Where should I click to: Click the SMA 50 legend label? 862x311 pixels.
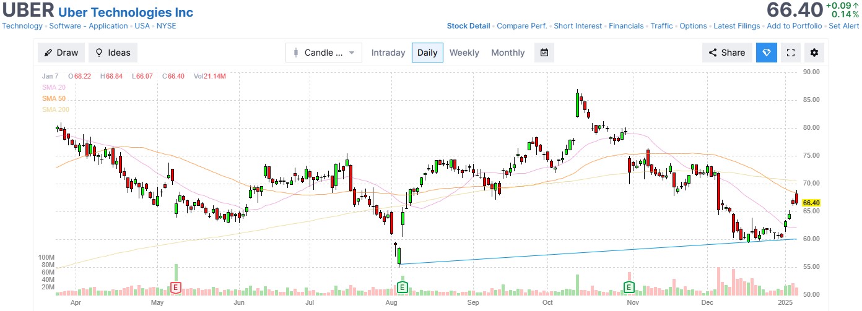point(54,98)
